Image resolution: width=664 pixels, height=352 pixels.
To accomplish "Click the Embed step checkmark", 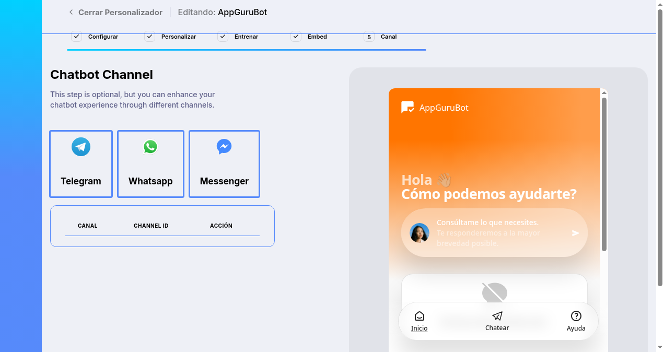I will pyautogui.click(x=296, y=37).
